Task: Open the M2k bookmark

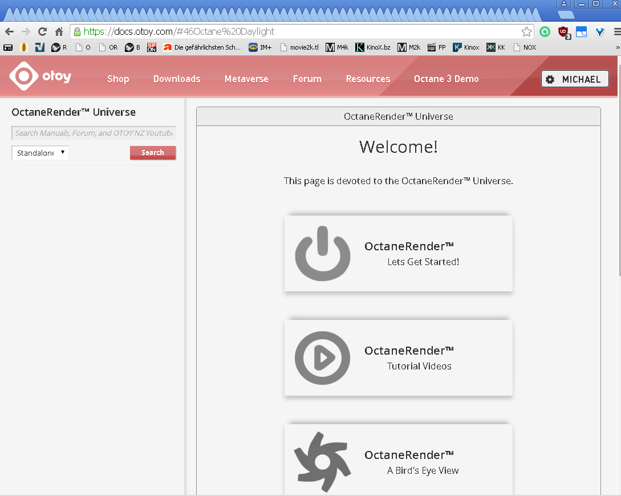Action: (x=409, y=47)
